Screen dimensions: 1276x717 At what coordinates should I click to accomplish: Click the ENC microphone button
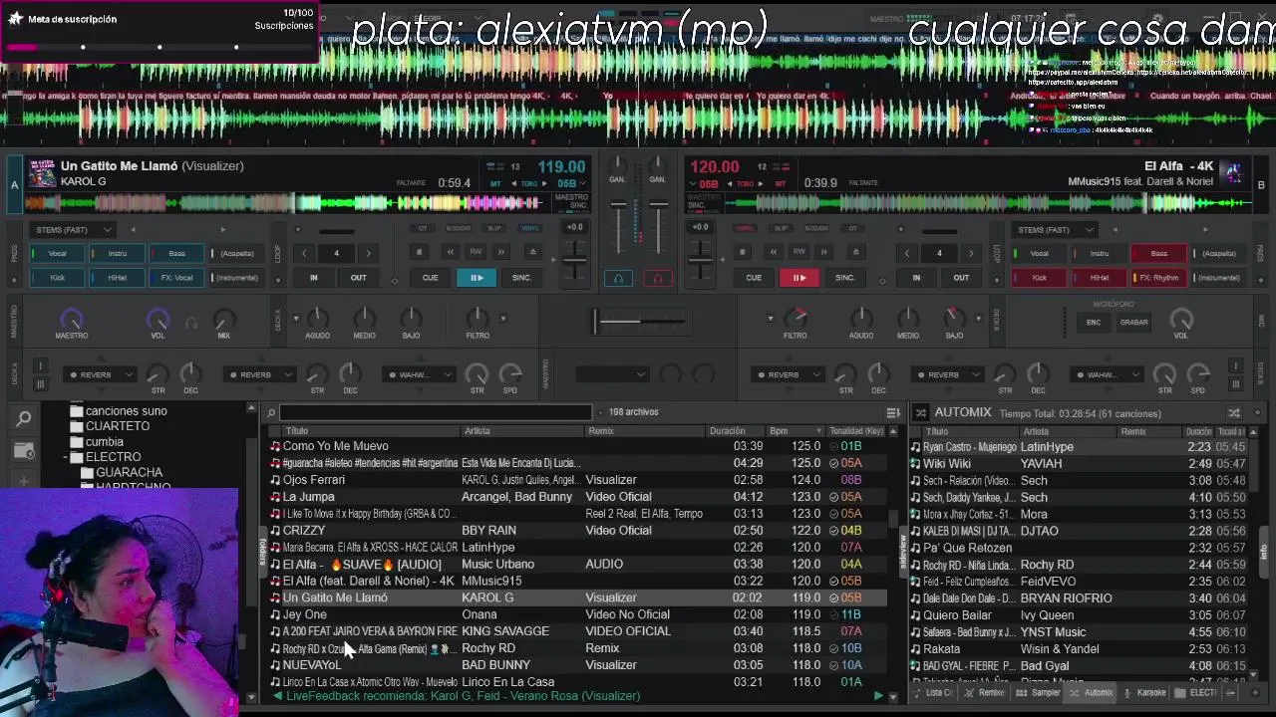click(x=1094, y=323)
